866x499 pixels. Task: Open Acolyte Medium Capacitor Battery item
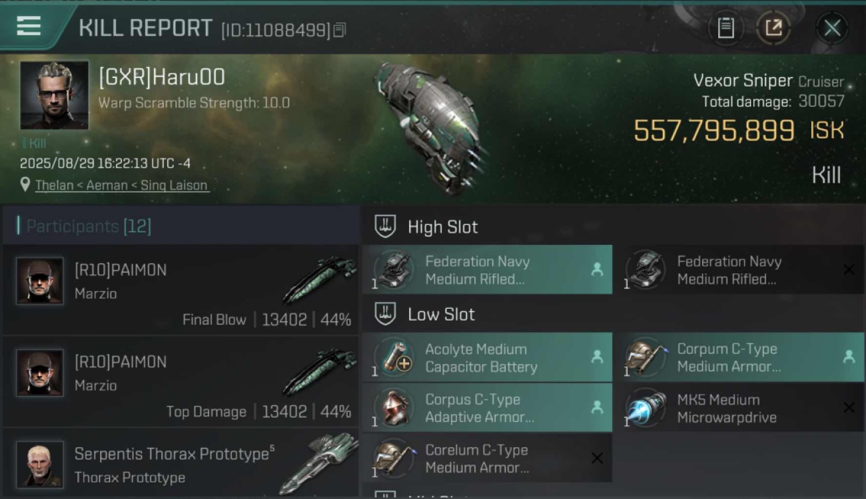(x=487, y=357)
